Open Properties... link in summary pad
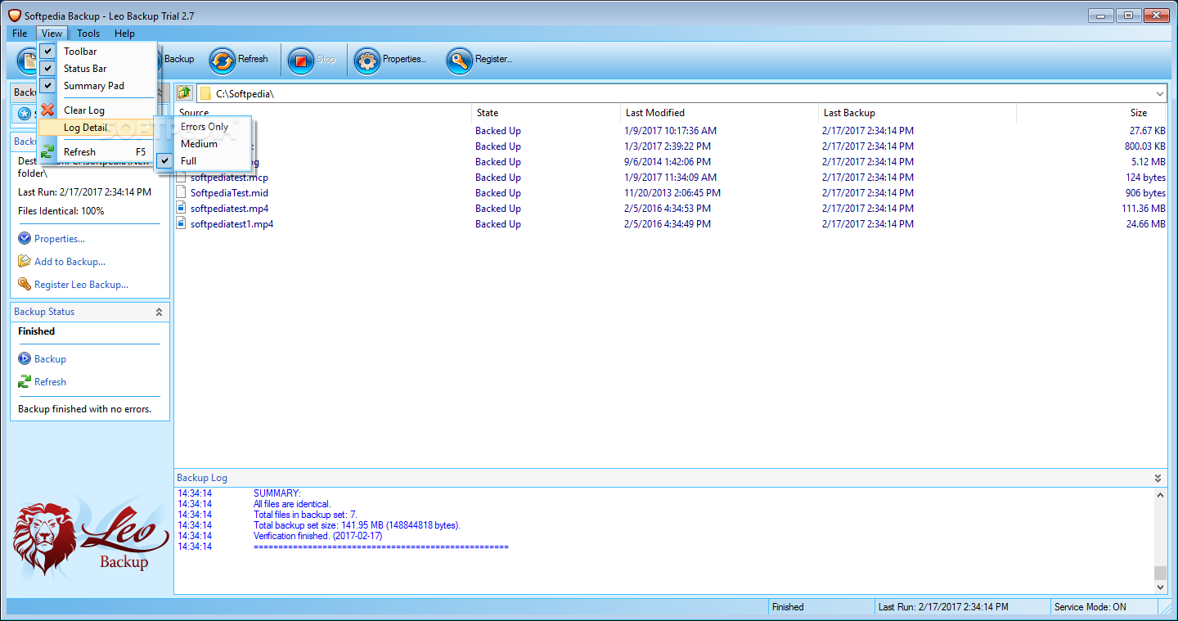Image resolution: width=1178 pixels, height=621 pixels. (x=60, y=239)
